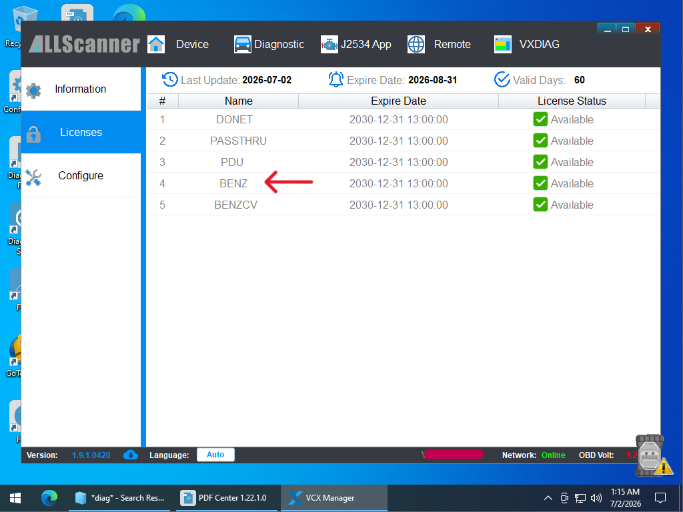Open the Diagnostic tab
This screenshot has width=683, height=512.
pos(279,45)
